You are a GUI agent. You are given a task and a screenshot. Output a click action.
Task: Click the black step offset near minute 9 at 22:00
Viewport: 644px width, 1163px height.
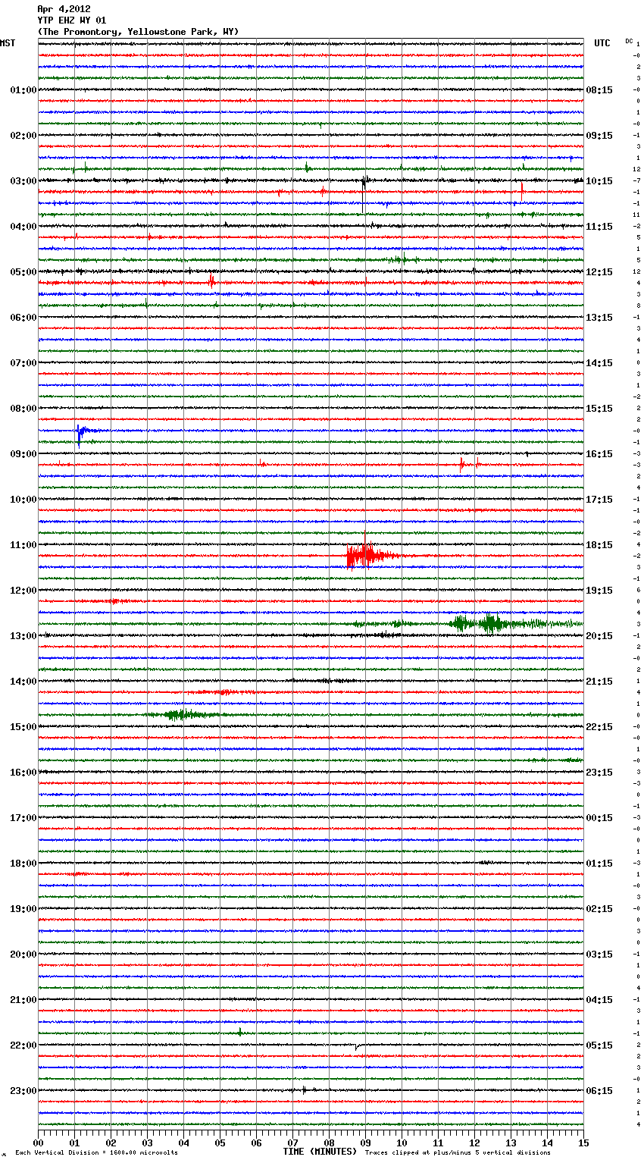coord(357,1047)
